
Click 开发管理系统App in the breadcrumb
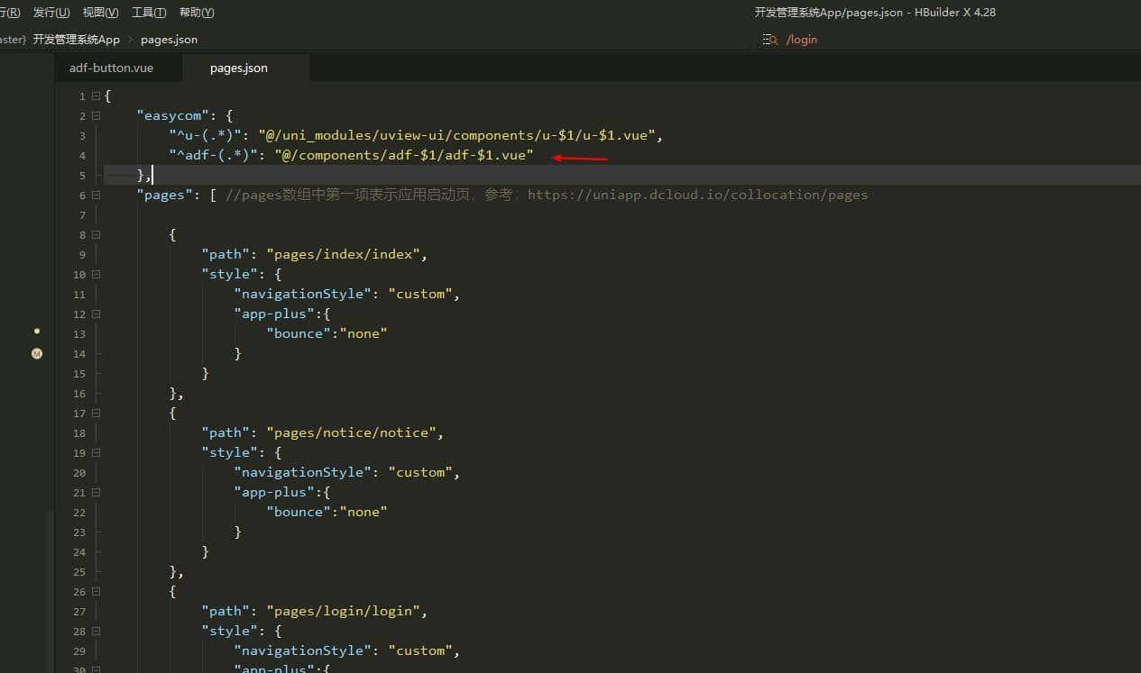77,40
